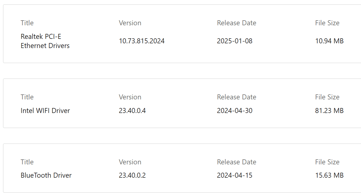Click the Version label above 23.40.0.2
Screen dimensions: 361x196
point(130,162)
